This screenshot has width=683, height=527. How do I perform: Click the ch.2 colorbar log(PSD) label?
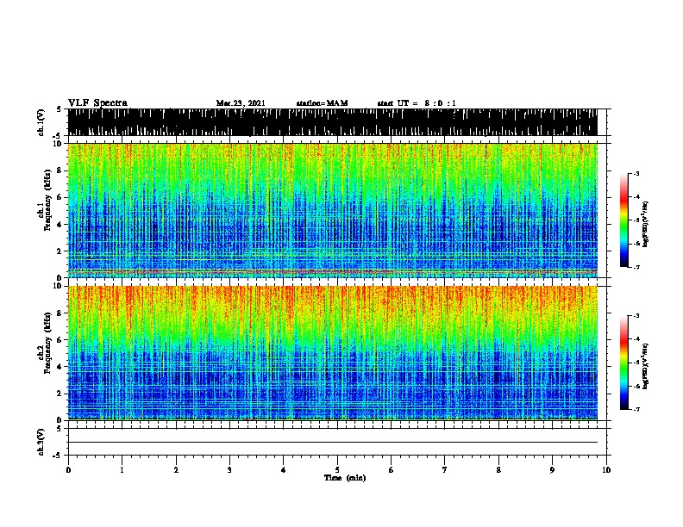click(645, 366)
